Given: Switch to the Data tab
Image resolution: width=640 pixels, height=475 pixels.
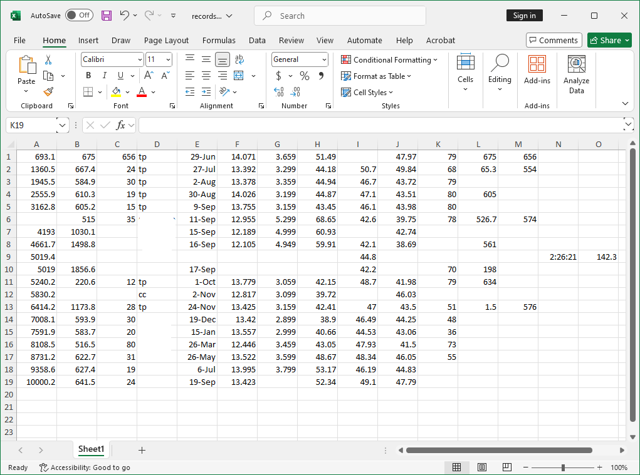Looking at the screenshot, I should click(257, 40).
